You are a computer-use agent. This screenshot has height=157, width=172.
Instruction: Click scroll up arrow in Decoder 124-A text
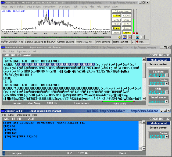[x=144, y=59]
